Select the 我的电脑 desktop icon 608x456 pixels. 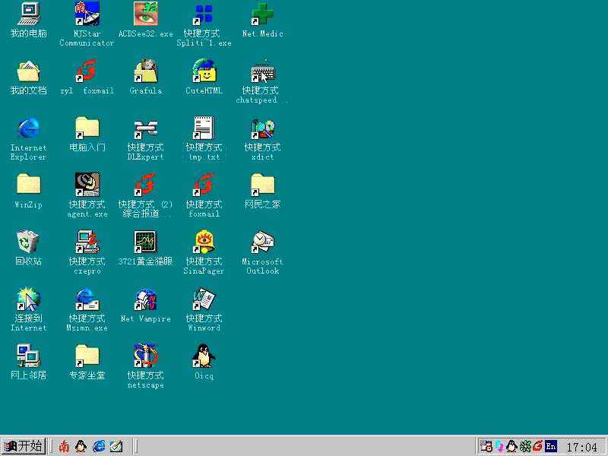coord(28,14)
